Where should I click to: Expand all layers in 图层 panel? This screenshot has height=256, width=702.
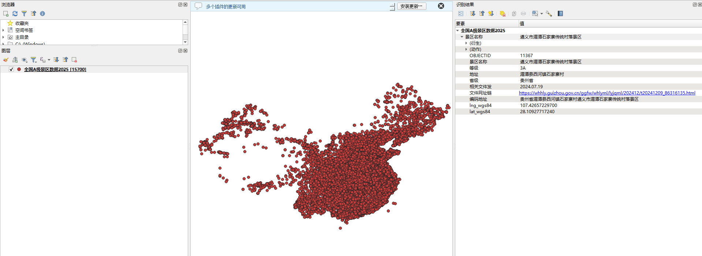click(x=56, y=60)
